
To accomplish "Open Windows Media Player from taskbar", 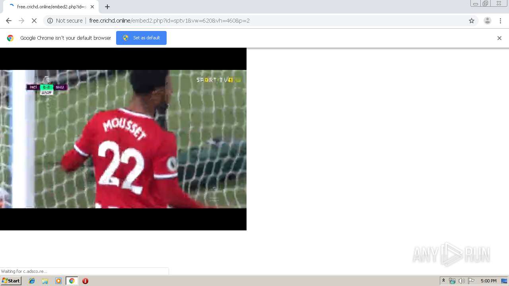I will pyautogui.click(x=58, y=281).
